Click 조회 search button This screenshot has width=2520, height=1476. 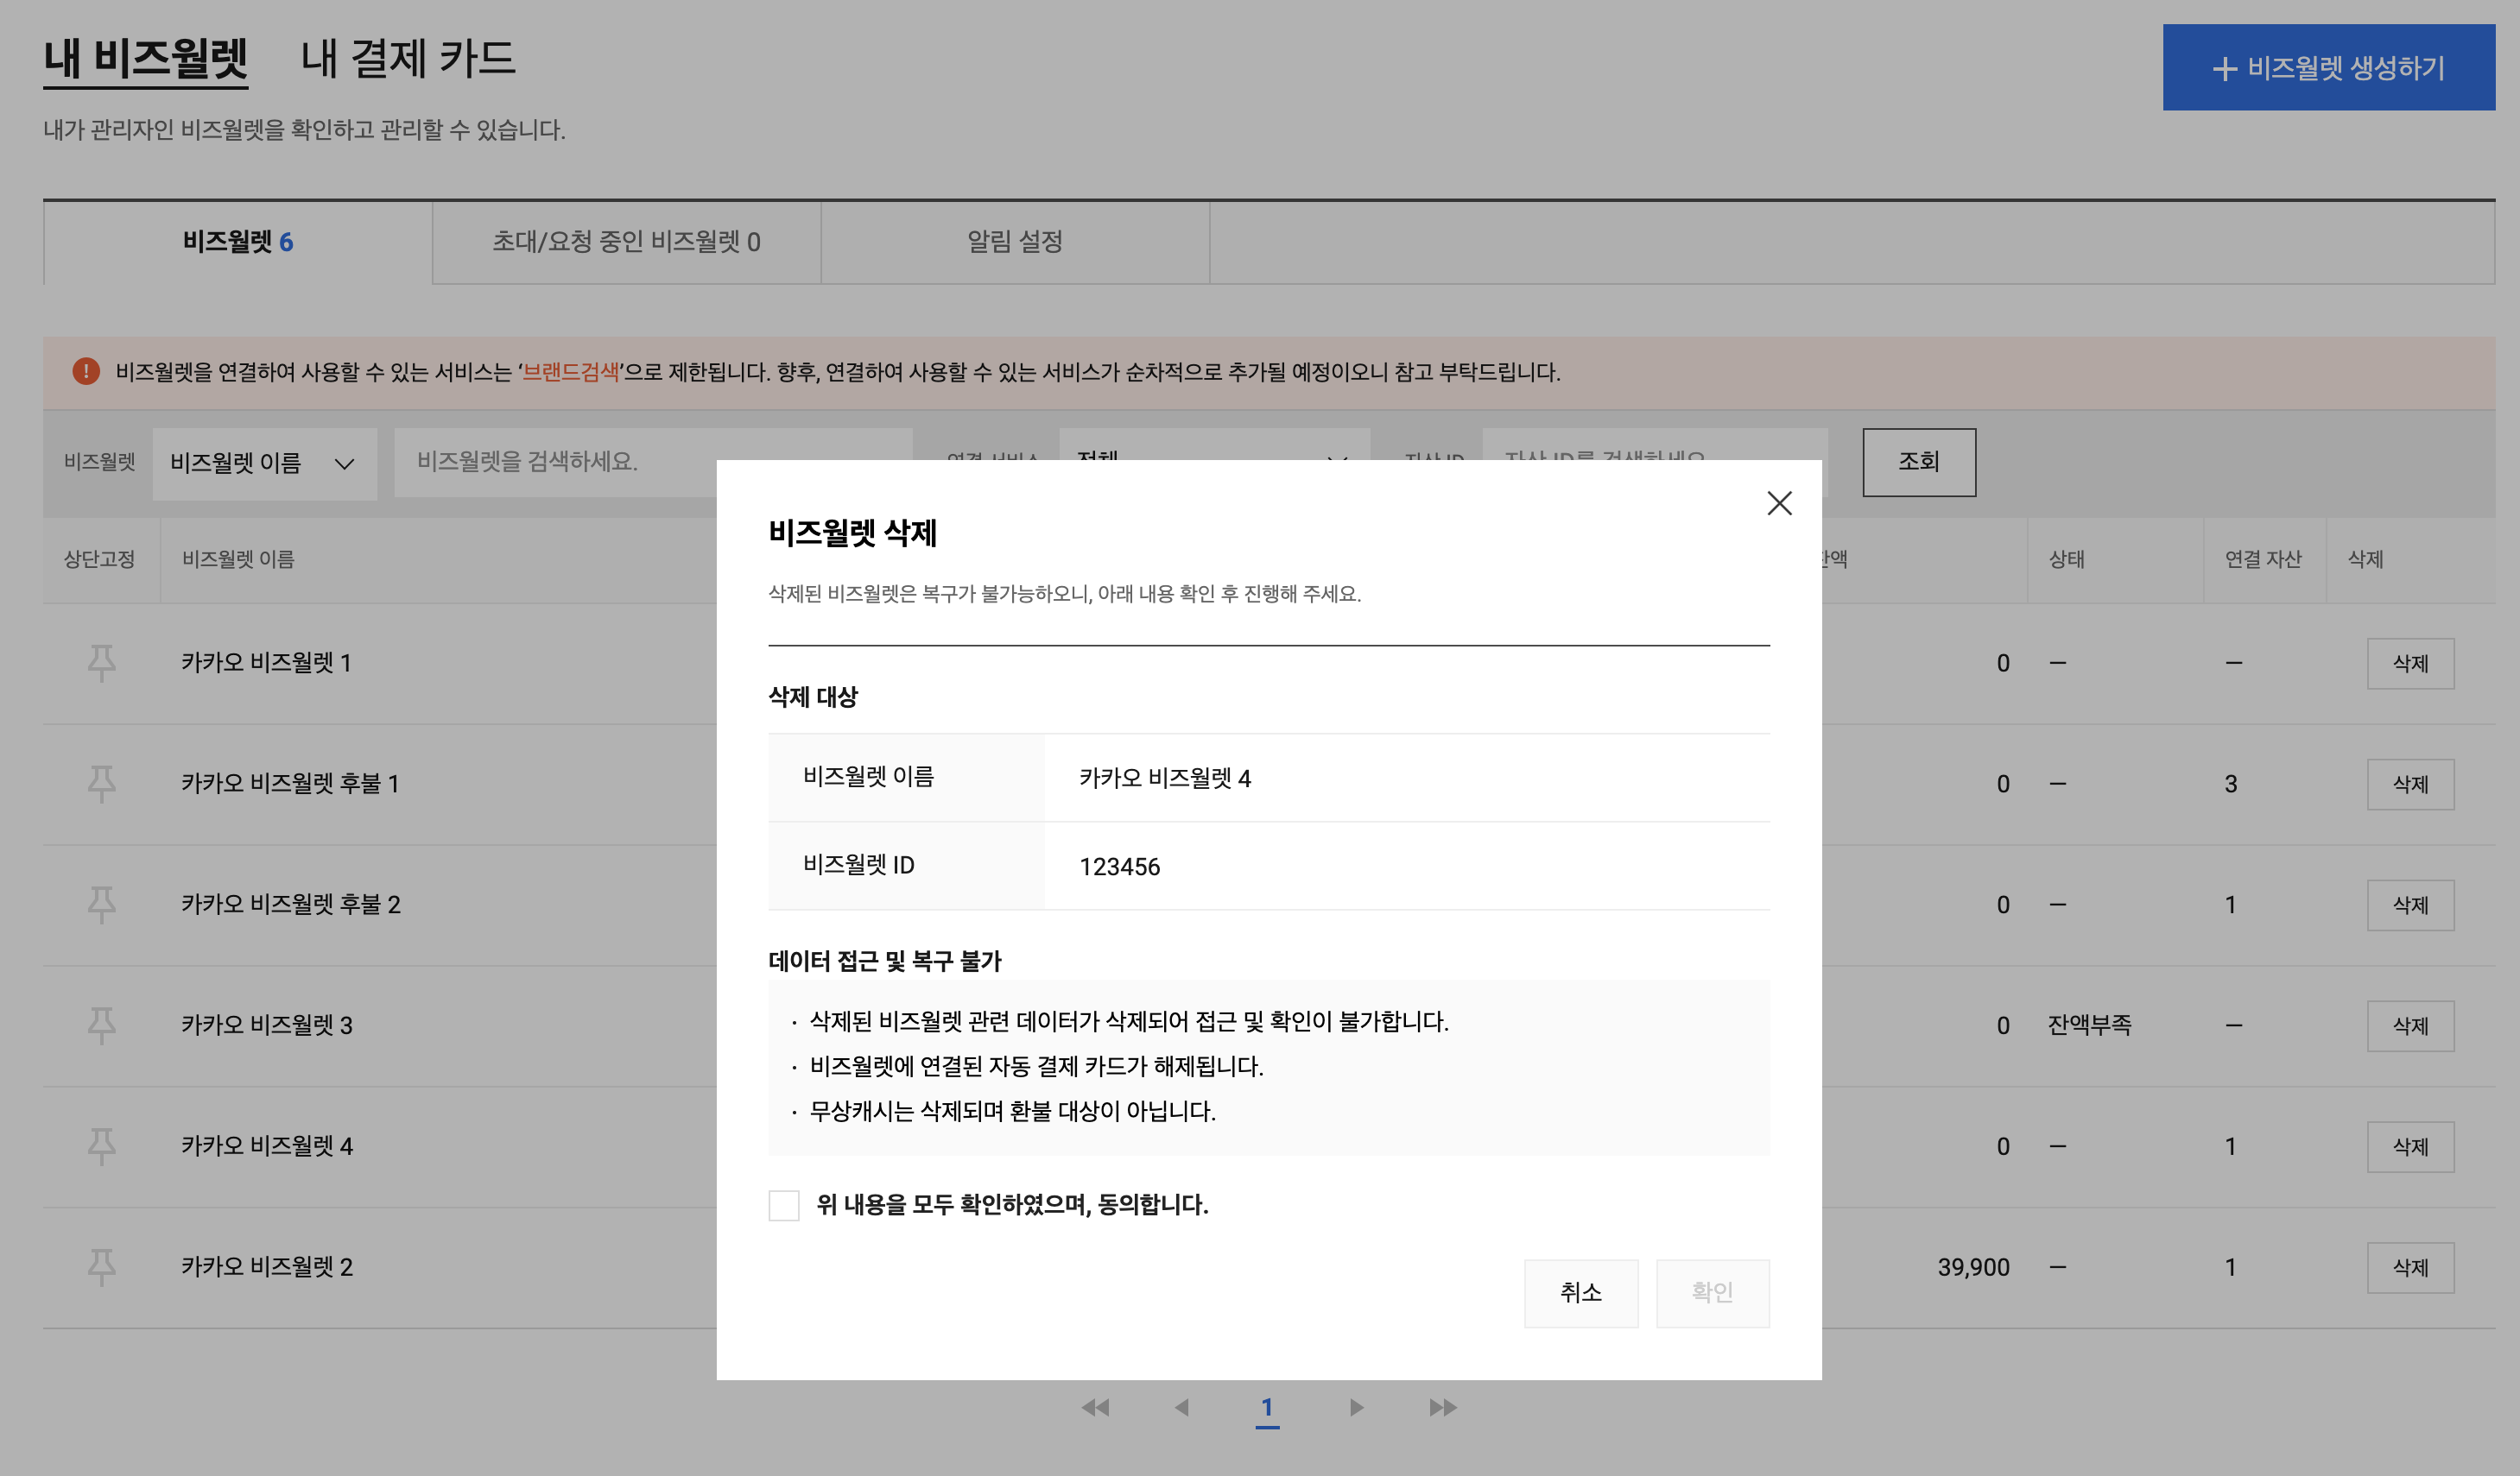(x=1918, y=462)
